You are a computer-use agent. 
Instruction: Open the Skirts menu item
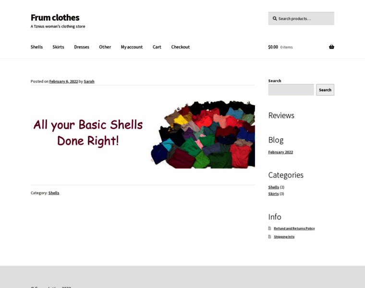point(58,47)
